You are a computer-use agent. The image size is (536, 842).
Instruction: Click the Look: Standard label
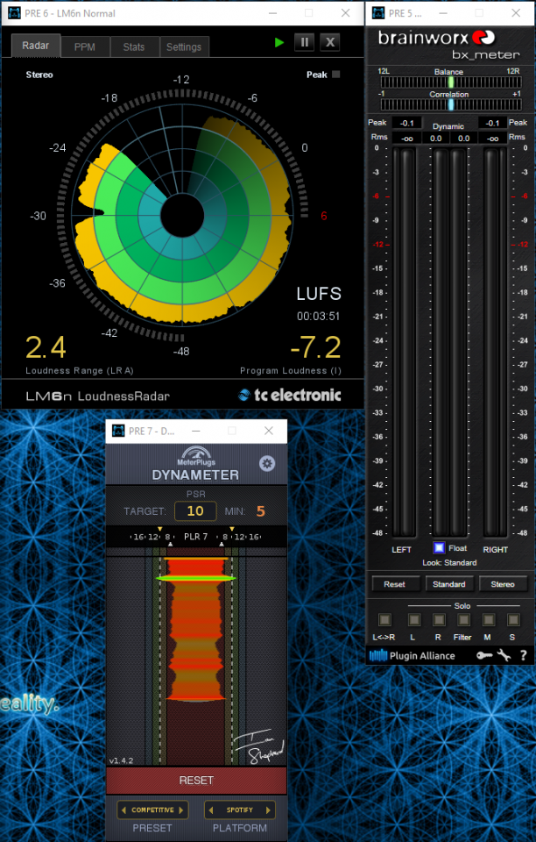(449, 563)
